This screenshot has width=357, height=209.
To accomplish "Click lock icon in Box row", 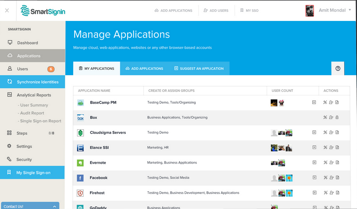I will tap(337, 117).
